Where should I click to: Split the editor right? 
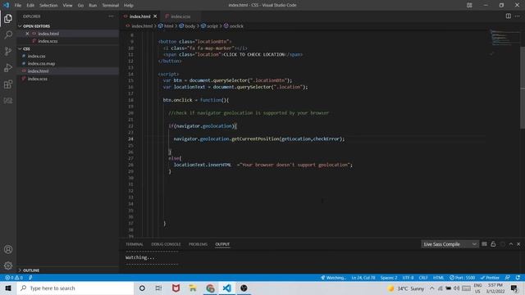pyautogui.click(x=509, y=16)
